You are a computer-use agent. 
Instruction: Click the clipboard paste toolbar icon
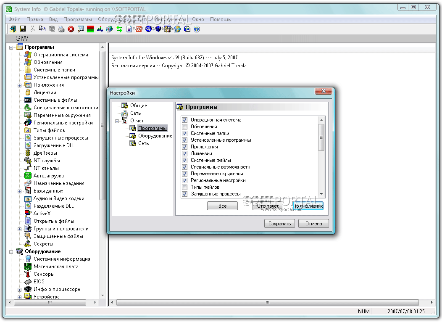[52, 29]
